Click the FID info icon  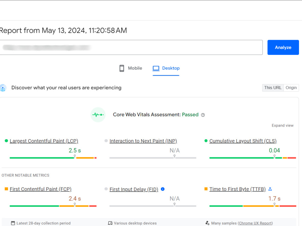coord(162,189)
